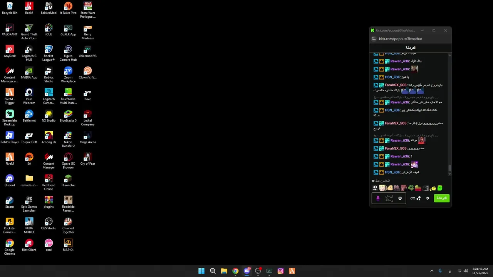This screenshot has width=493, height=277.
Task: Click chat scrollbar down arrow
Action: click(x=449, y=174)
